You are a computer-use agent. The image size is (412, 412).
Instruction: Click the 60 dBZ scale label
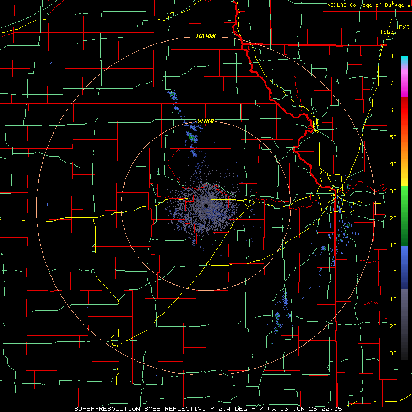(x=393, y=110)
